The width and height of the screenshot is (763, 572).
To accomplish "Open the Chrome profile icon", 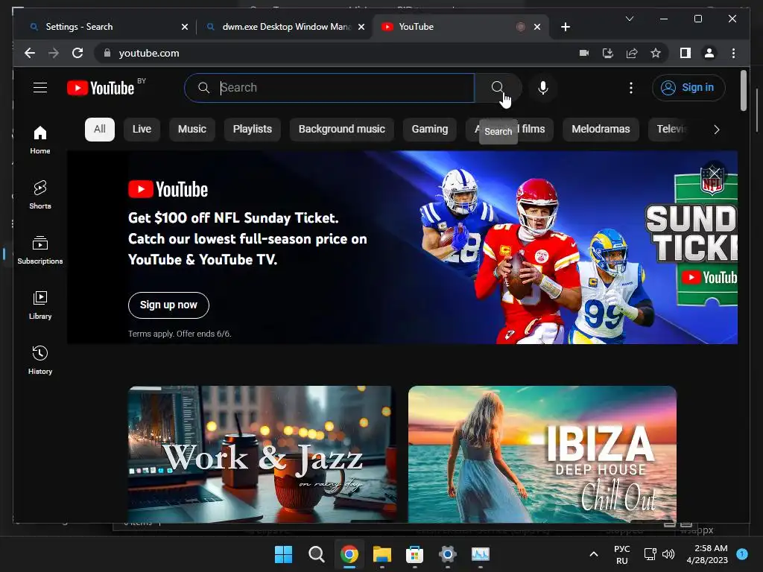I will [709, 53].
